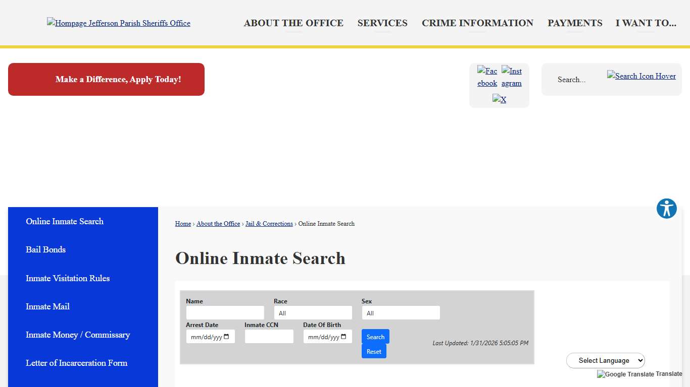Open the Facebook page icon
Viewport: 690px width, 387px height.
486,77
